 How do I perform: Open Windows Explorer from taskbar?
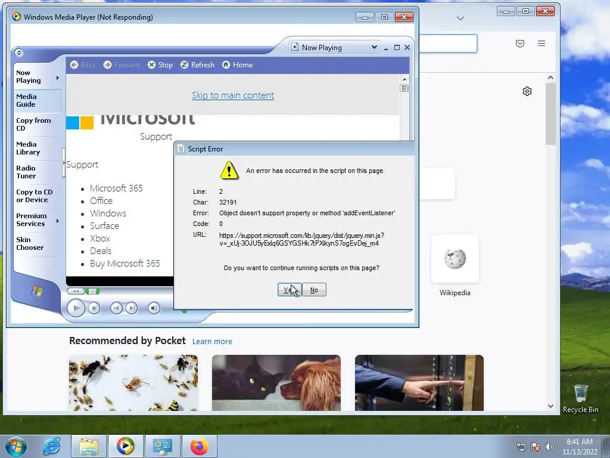pyautogui.click(x=89, y=446)
